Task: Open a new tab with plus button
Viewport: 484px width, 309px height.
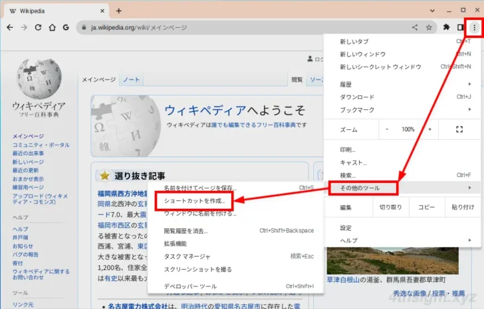Action: point(119,11)
